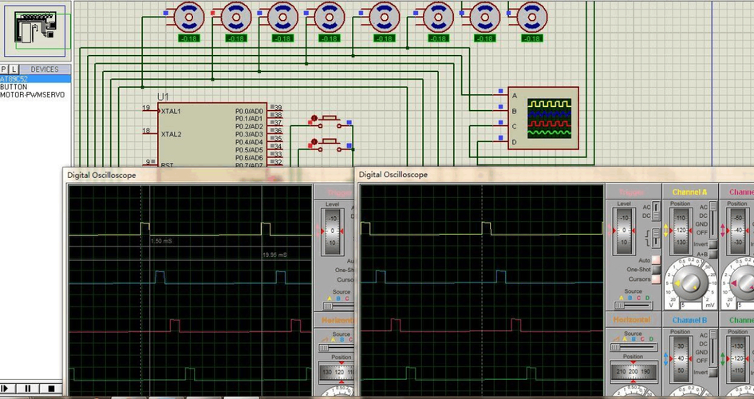The image size is (754, 399).
Task: Toggle the One-Shot trigger button
Action: click(x=656, y=270)
